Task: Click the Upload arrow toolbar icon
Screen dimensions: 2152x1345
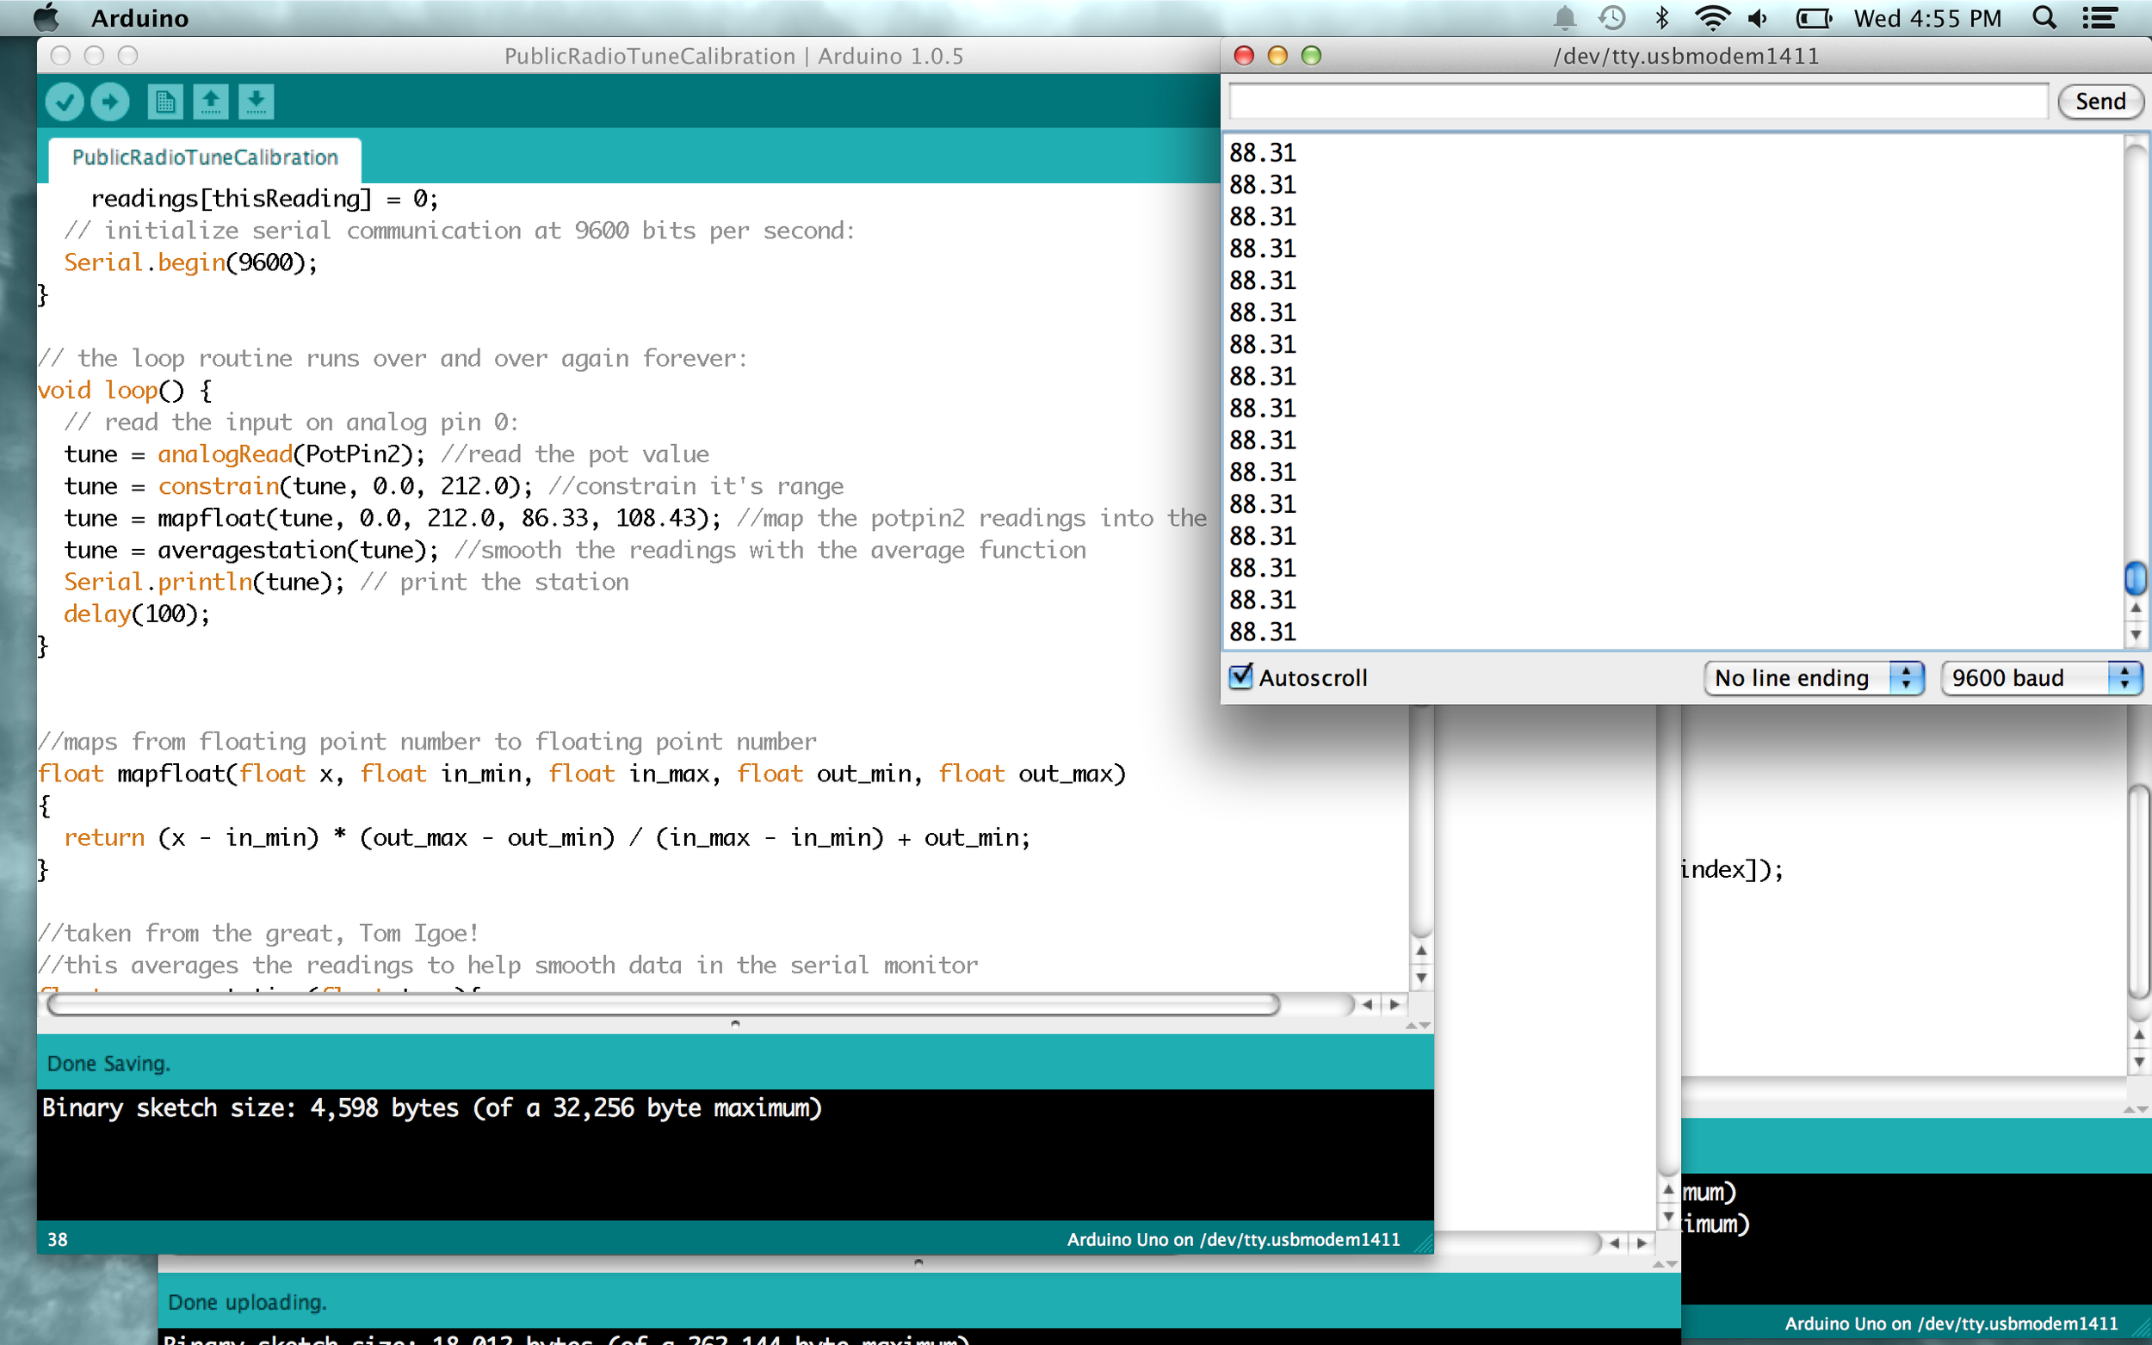Action: pyautogui.click(x=110, y=102)
